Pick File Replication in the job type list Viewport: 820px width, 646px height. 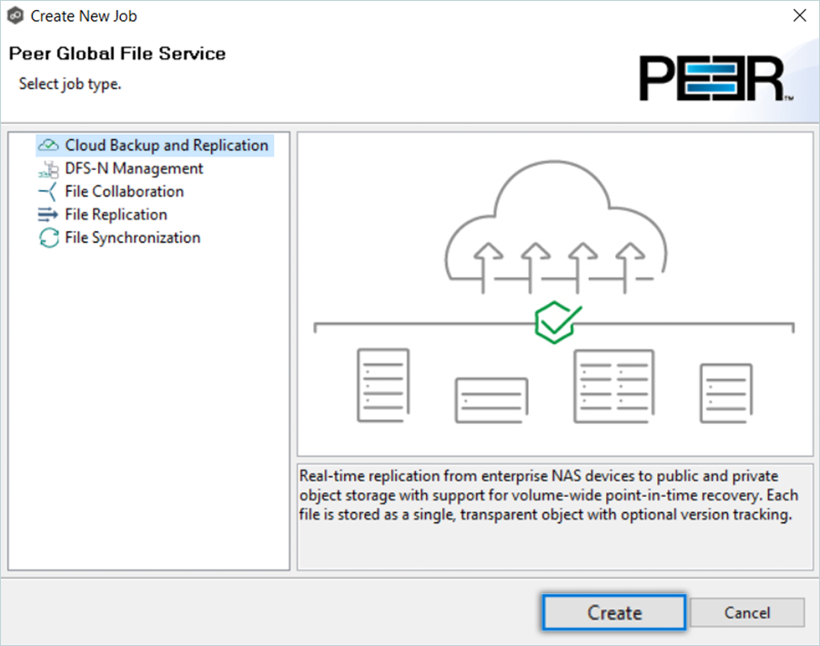(116, 215)
